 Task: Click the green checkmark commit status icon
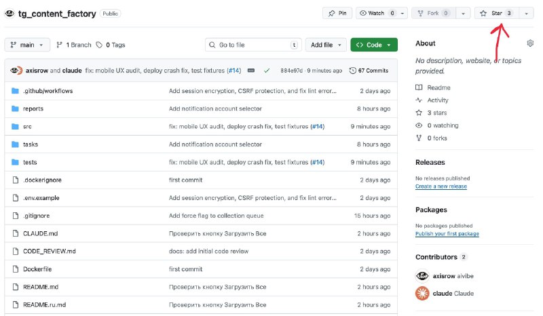(x=267, y=70)
